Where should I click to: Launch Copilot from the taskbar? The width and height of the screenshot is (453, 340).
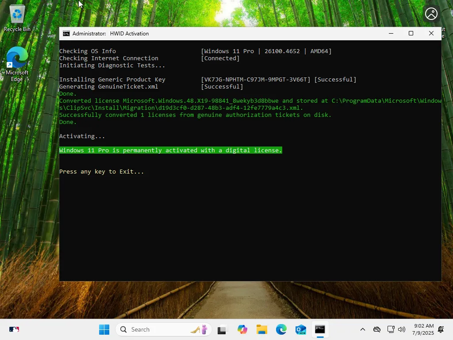click(x=242, y=329)
